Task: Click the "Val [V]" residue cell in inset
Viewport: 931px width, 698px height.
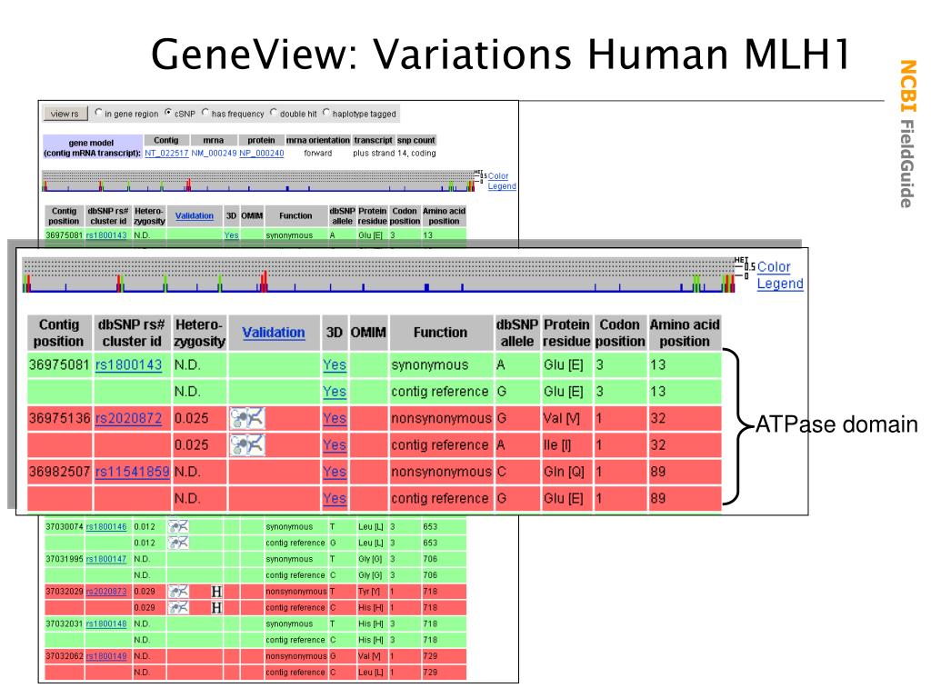Action: 566,418
